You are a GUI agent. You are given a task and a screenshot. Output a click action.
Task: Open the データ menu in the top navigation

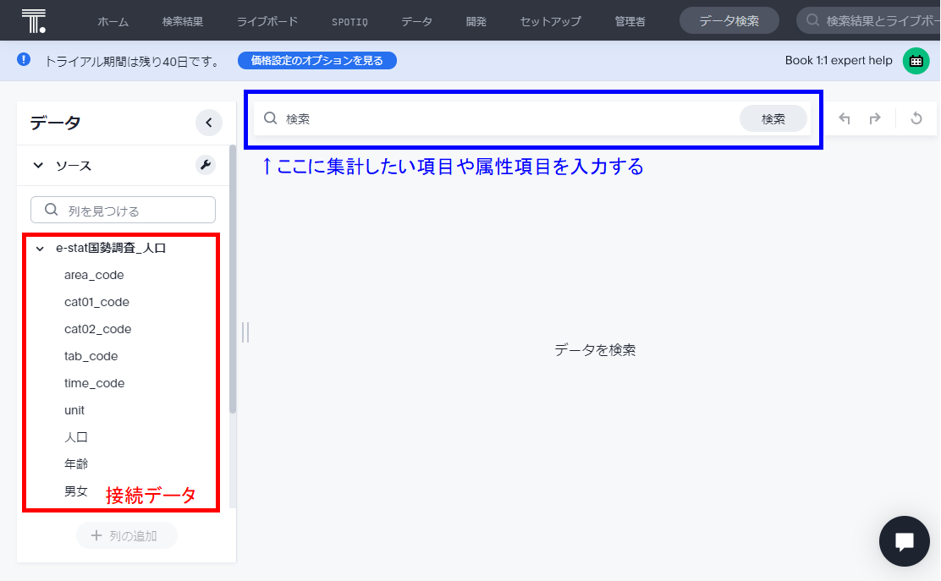pos(416,21)
